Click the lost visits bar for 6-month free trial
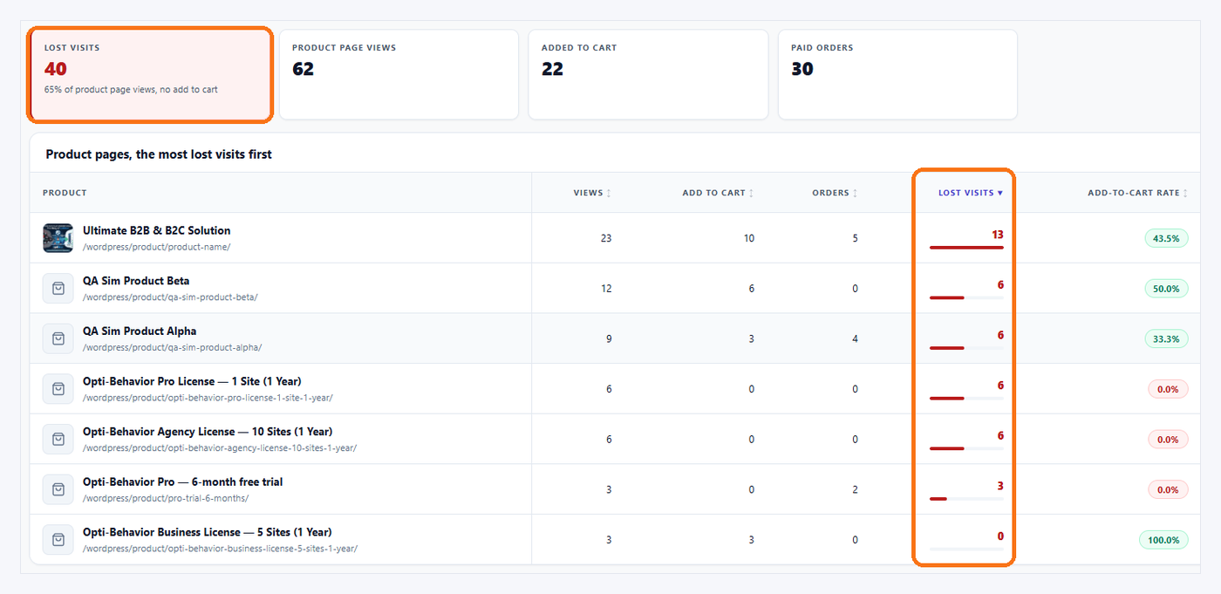 point(966,499)
